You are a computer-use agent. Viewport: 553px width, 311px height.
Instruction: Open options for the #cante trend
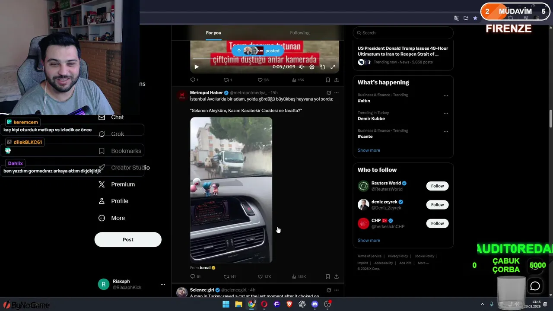(x=446, y=131)
